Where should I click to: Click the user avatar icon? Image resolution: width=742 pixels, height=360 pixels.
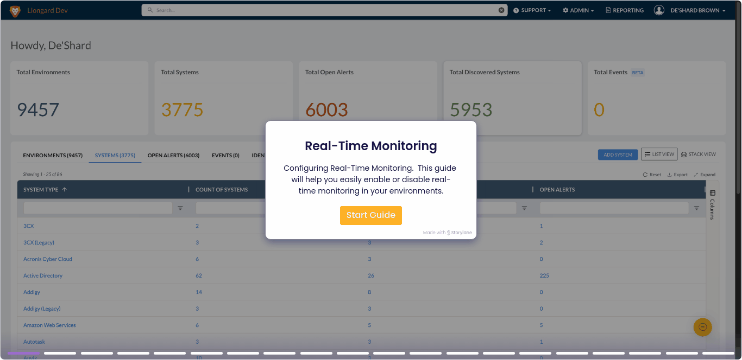[659, 10]
